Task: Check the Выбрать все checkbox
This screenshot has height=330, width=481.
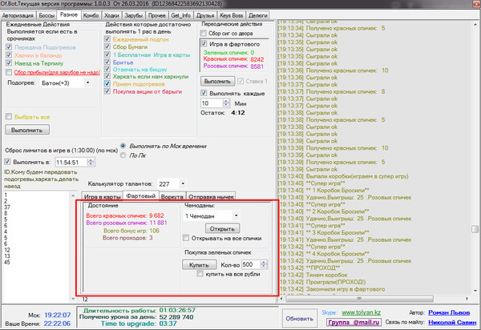Action: coord(9,116)
